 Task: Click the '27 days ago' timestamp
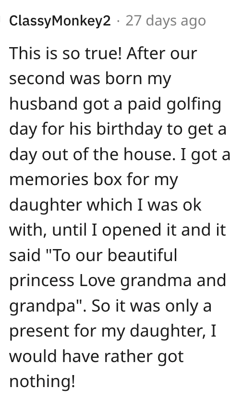[x=166, y=21]
